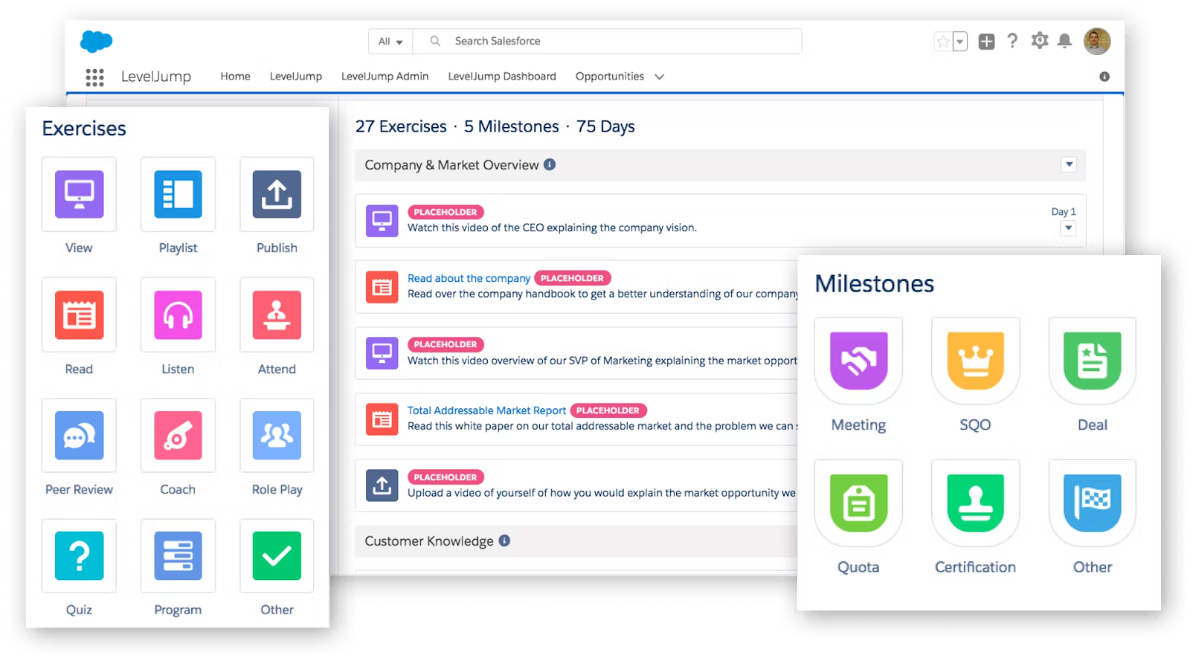Click the Search Salesforce field
This screenshot has height=658, width=1190.
pos(607,42)
